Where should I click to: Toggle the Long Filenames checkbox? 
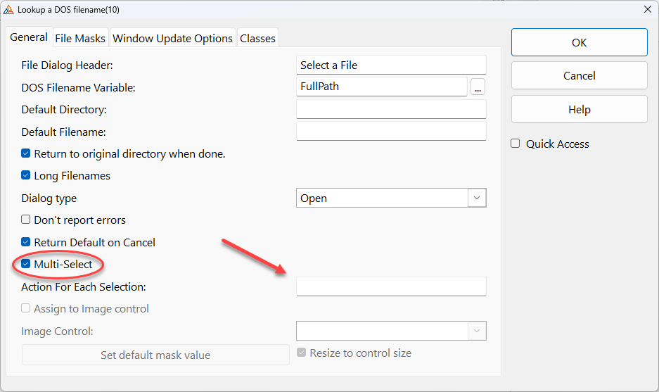pyautogui.click(x=26, y=175)
